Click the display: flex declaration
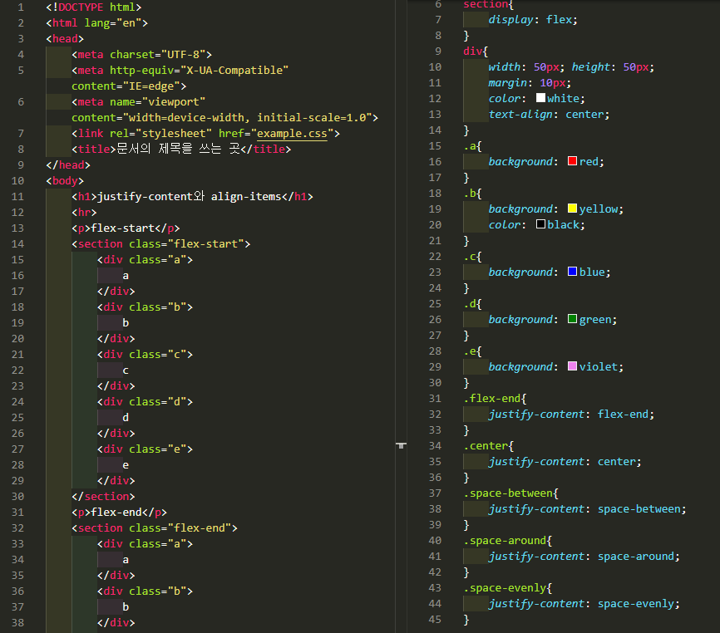This screenshot has height=633, width=720. [x=533, y=20]
